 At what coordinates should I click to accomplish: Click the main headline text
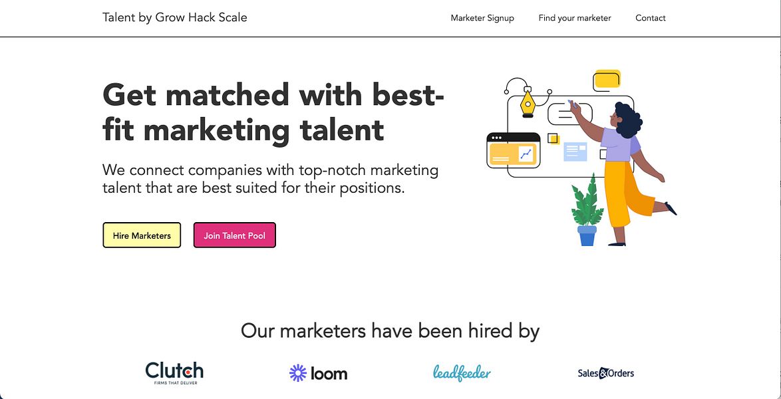tap(273, 113)
